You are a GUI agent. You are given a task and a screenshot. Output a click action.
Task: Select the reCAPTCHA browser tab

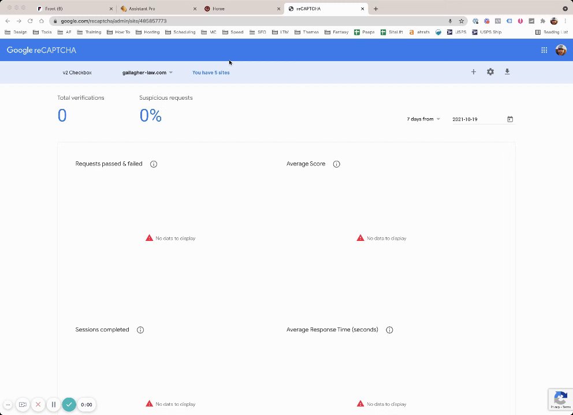tap(326, 9)
